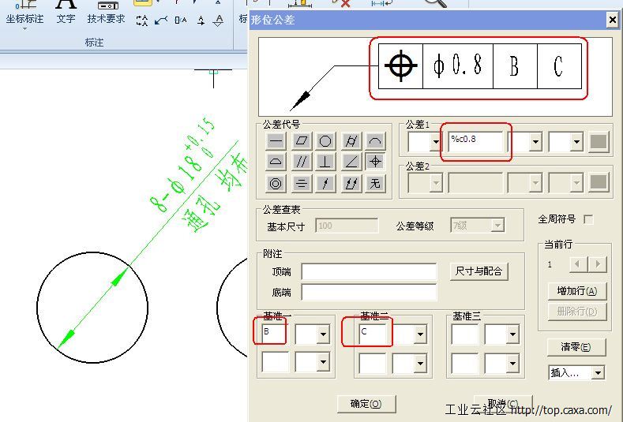This screenshot has height=422, width=623.
Task: Close the 形位公差 dialog
Action: click(612, 20)
